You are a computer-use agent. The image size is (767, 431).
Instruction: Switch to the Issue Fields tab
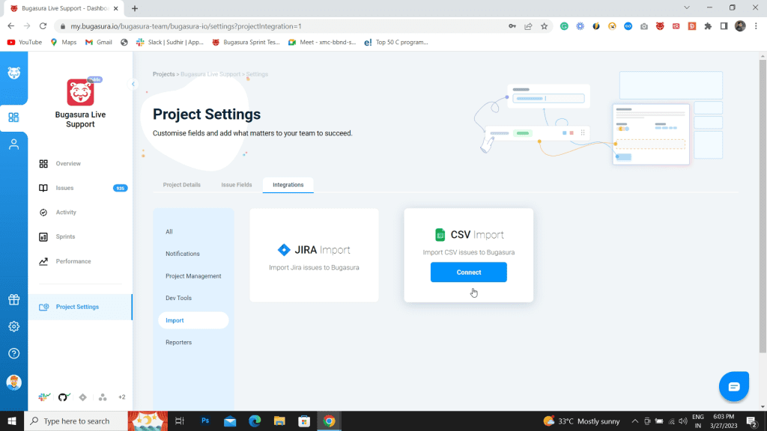click(x=236, y=185)
